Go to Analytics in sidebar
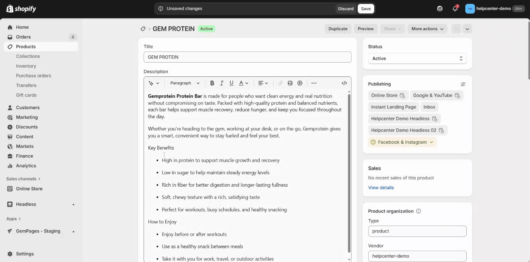This screenshot has height=262, width=530. tap(26, 166)
